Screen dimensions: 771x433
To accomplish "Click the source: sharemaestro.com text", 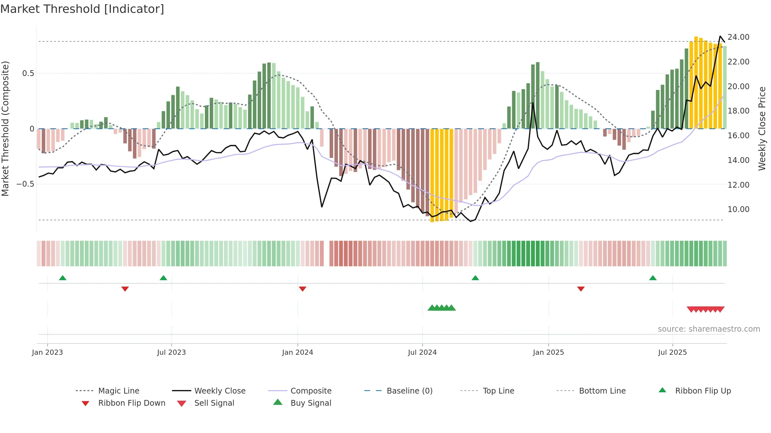I will pos(709,329).
